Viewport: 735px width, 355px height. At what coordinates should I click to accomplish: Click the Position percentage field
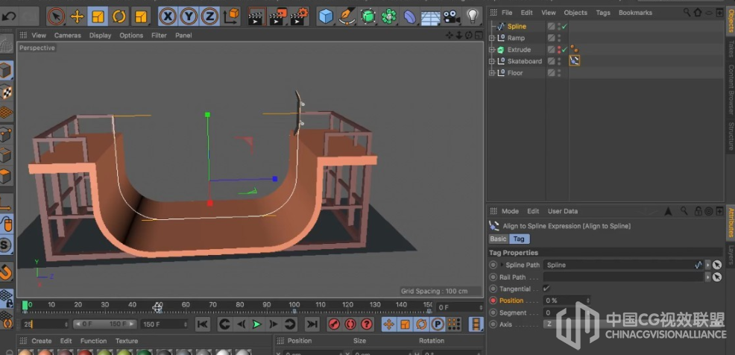click(x=567, y=301)
